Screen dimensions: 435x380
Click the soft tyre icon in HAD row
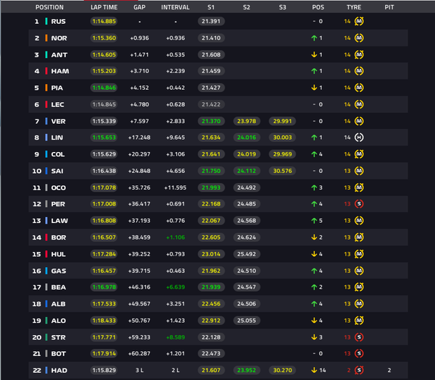359,370
